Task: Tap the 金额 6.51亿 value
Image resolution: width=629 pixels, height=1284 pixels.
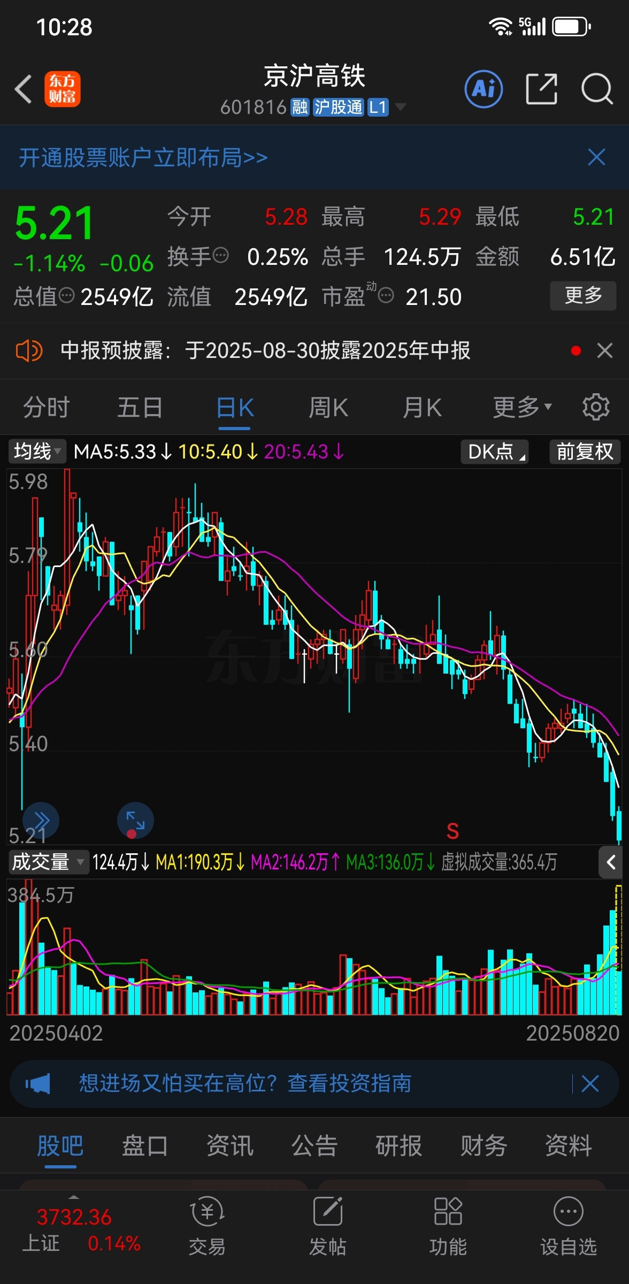Action: (582, 257)
